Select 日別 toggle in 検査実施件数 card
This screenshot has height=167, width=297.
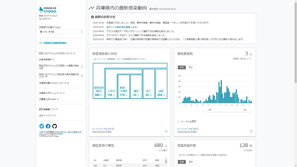click(182, 162)
